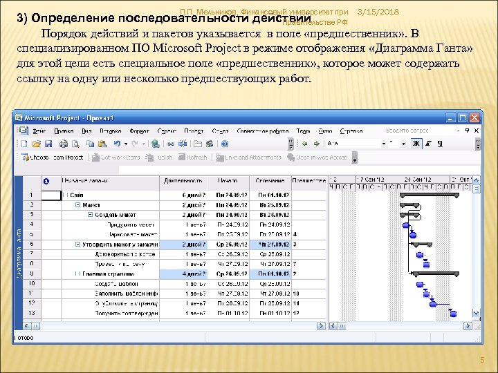Click the Print icon in the toolbar
498x373 pixels.
point(64,144)
